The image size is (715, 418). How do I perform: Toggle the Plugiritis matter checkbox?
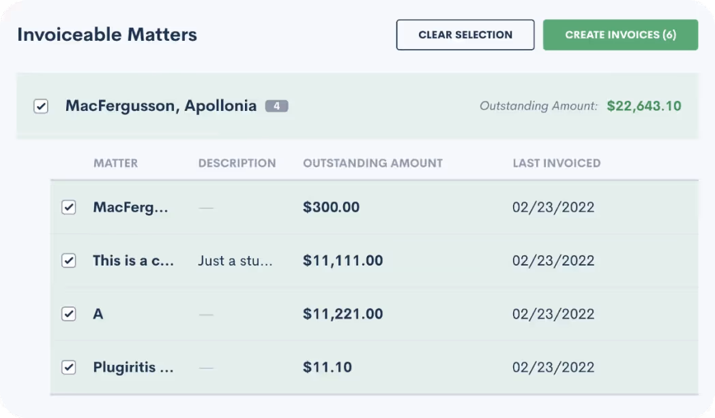click(x=68, y=367)
